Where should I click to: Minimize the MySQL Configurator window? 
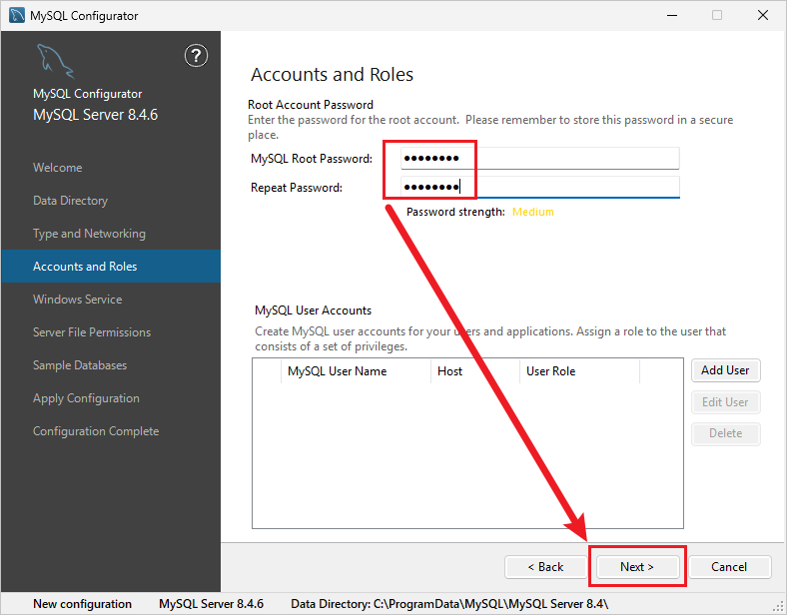click(672, 16)
